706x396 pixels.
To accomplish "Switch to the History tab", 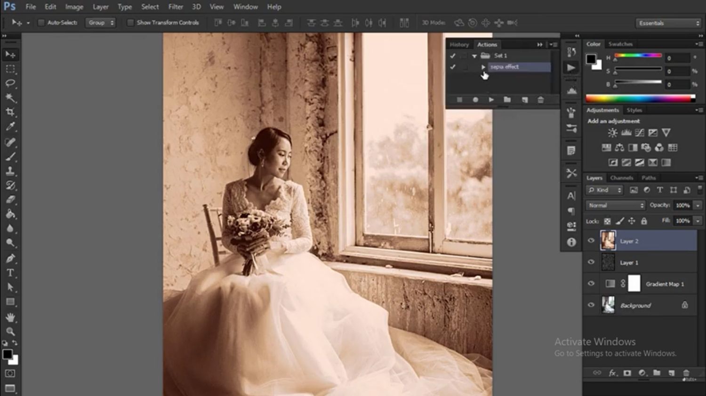I will [x=459, y=45].
